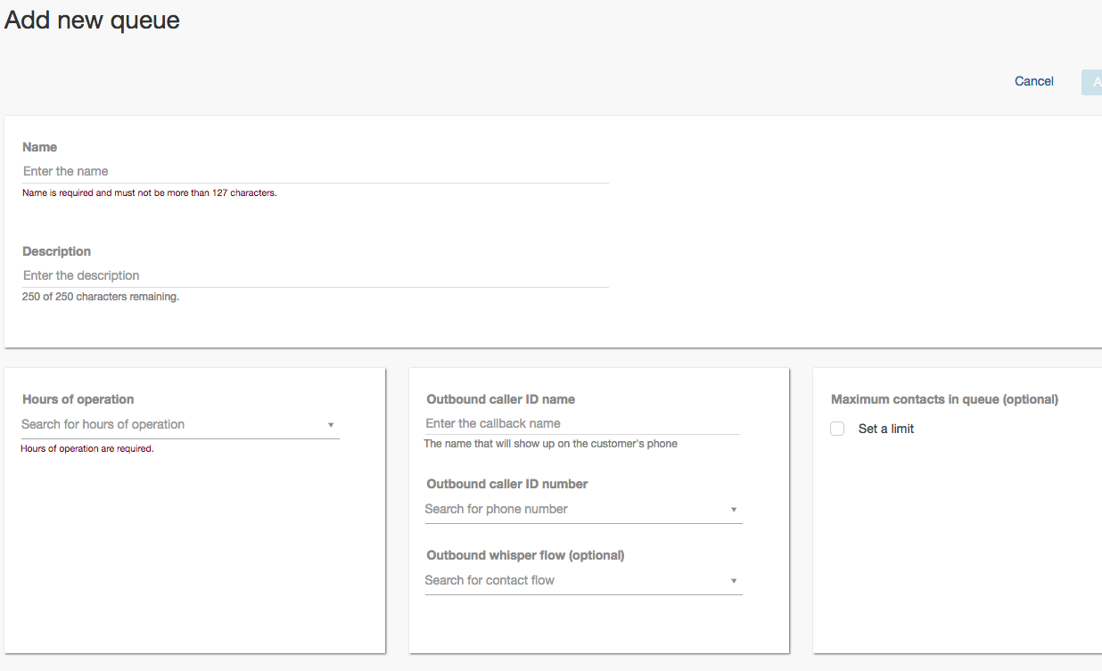Click the 'Maximum contacts in queue (optional)' label
Image resolution: width=1102 pixels, height=671 pixels.
click(944, 399)
